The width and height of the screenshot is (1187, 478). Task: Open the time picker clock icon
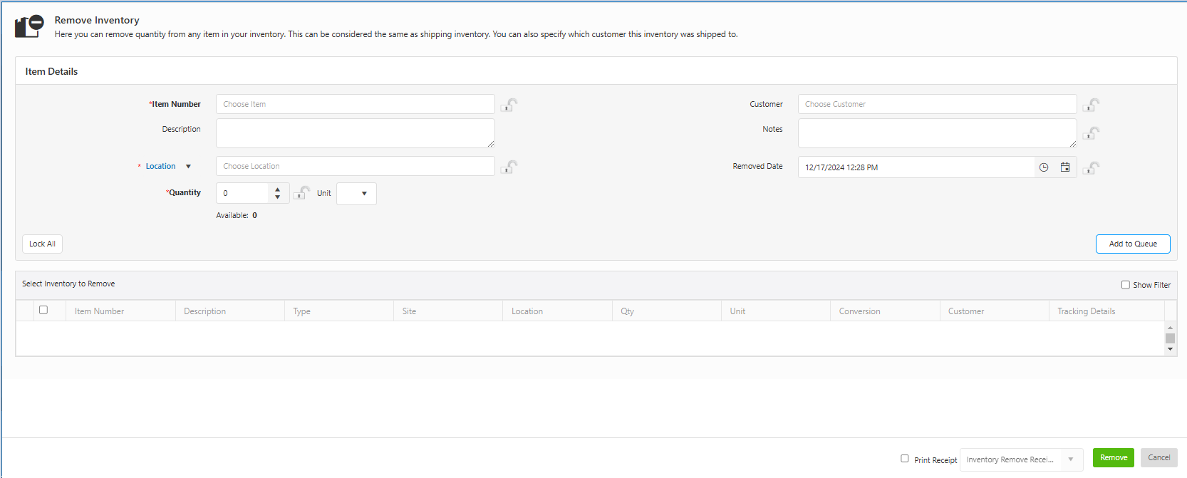[1044, 167]
